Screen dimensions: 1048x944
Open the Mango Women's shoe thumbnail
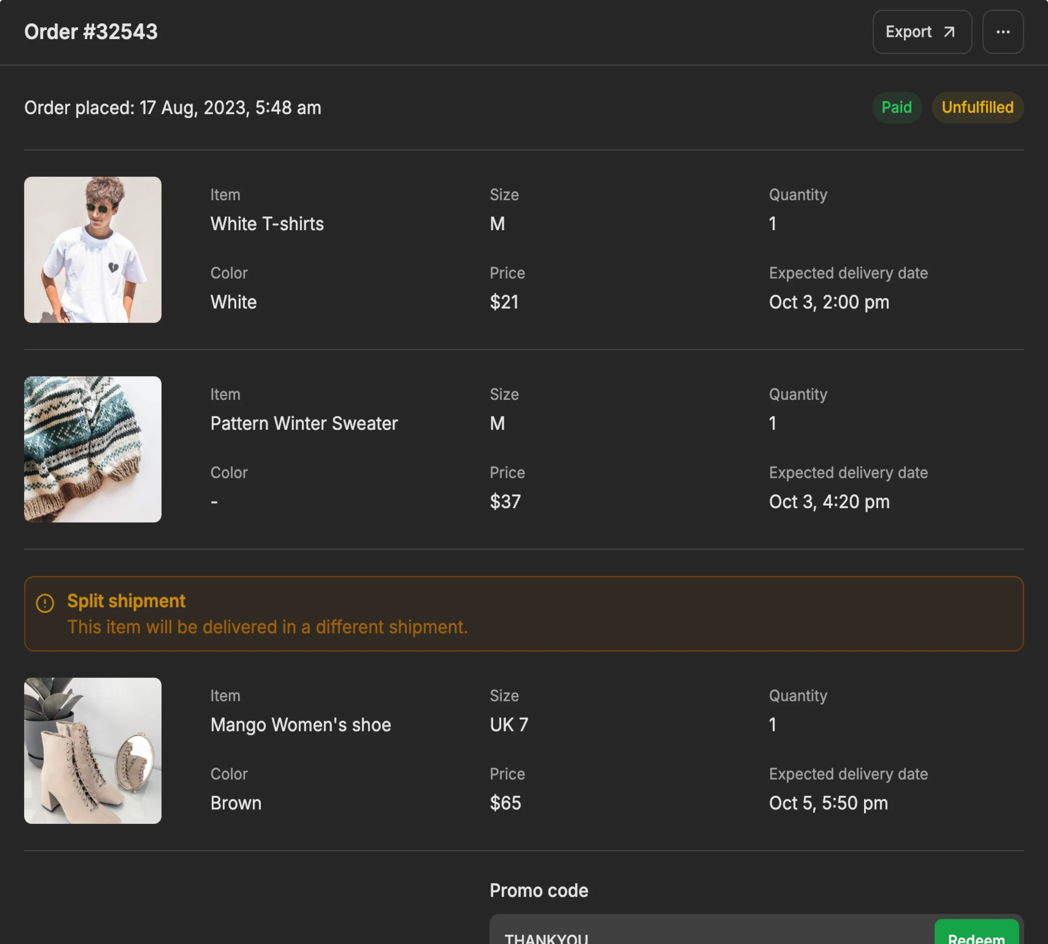pos(93,751)
